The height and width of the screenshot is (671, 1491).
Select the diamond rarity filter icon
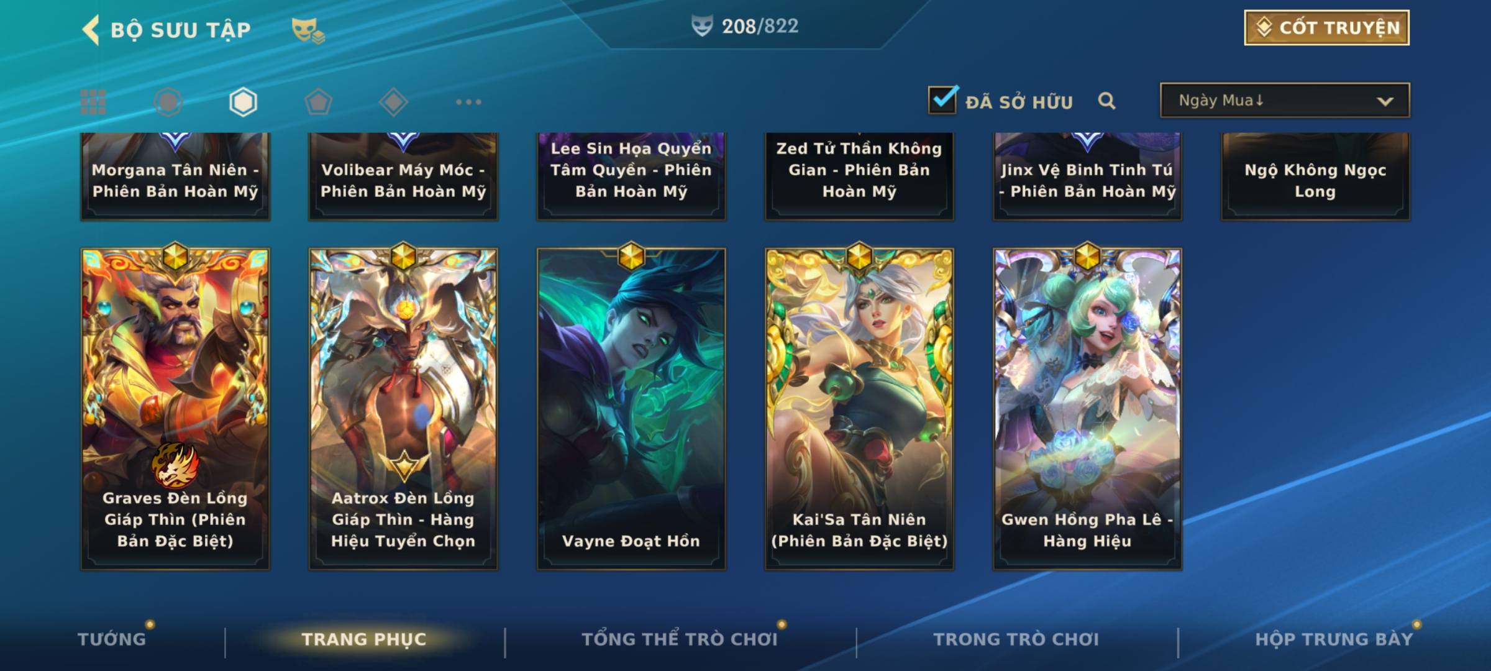pos(393,102)
